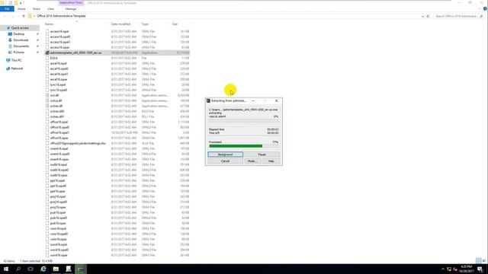Viewport: 488px width, 274px height.
Task: Launch Internet Explorer from the taskbar
Action: coord(43,269)
